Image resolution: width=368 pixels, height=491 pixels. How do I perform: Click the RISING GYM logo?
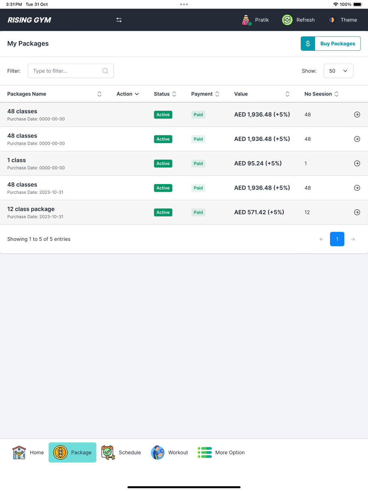point(29,20)
